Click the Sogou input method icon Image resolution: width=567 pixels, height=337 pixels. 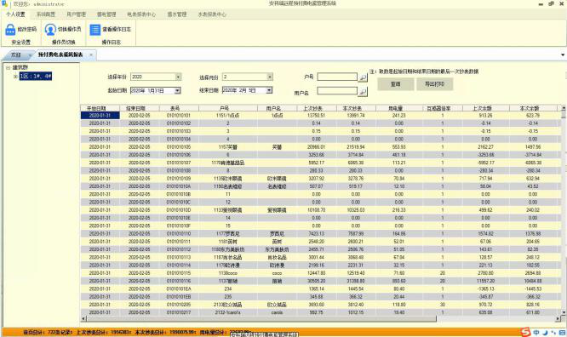(525, 332)
